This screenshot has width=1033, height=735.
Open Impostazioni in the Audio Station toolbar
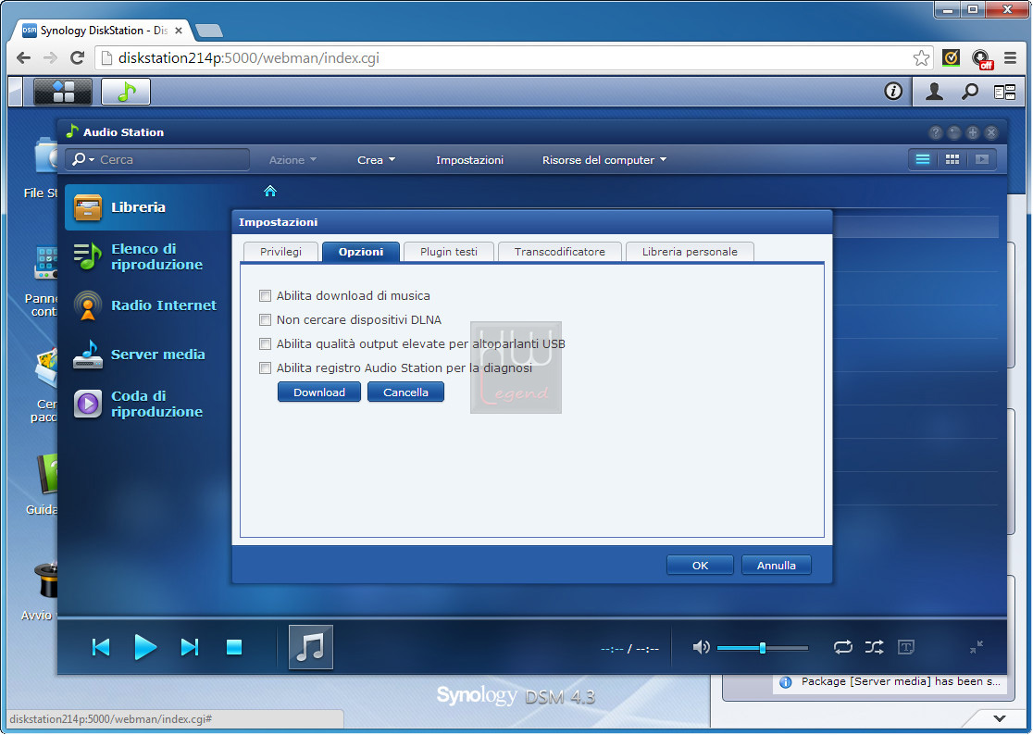coord(469,160)
